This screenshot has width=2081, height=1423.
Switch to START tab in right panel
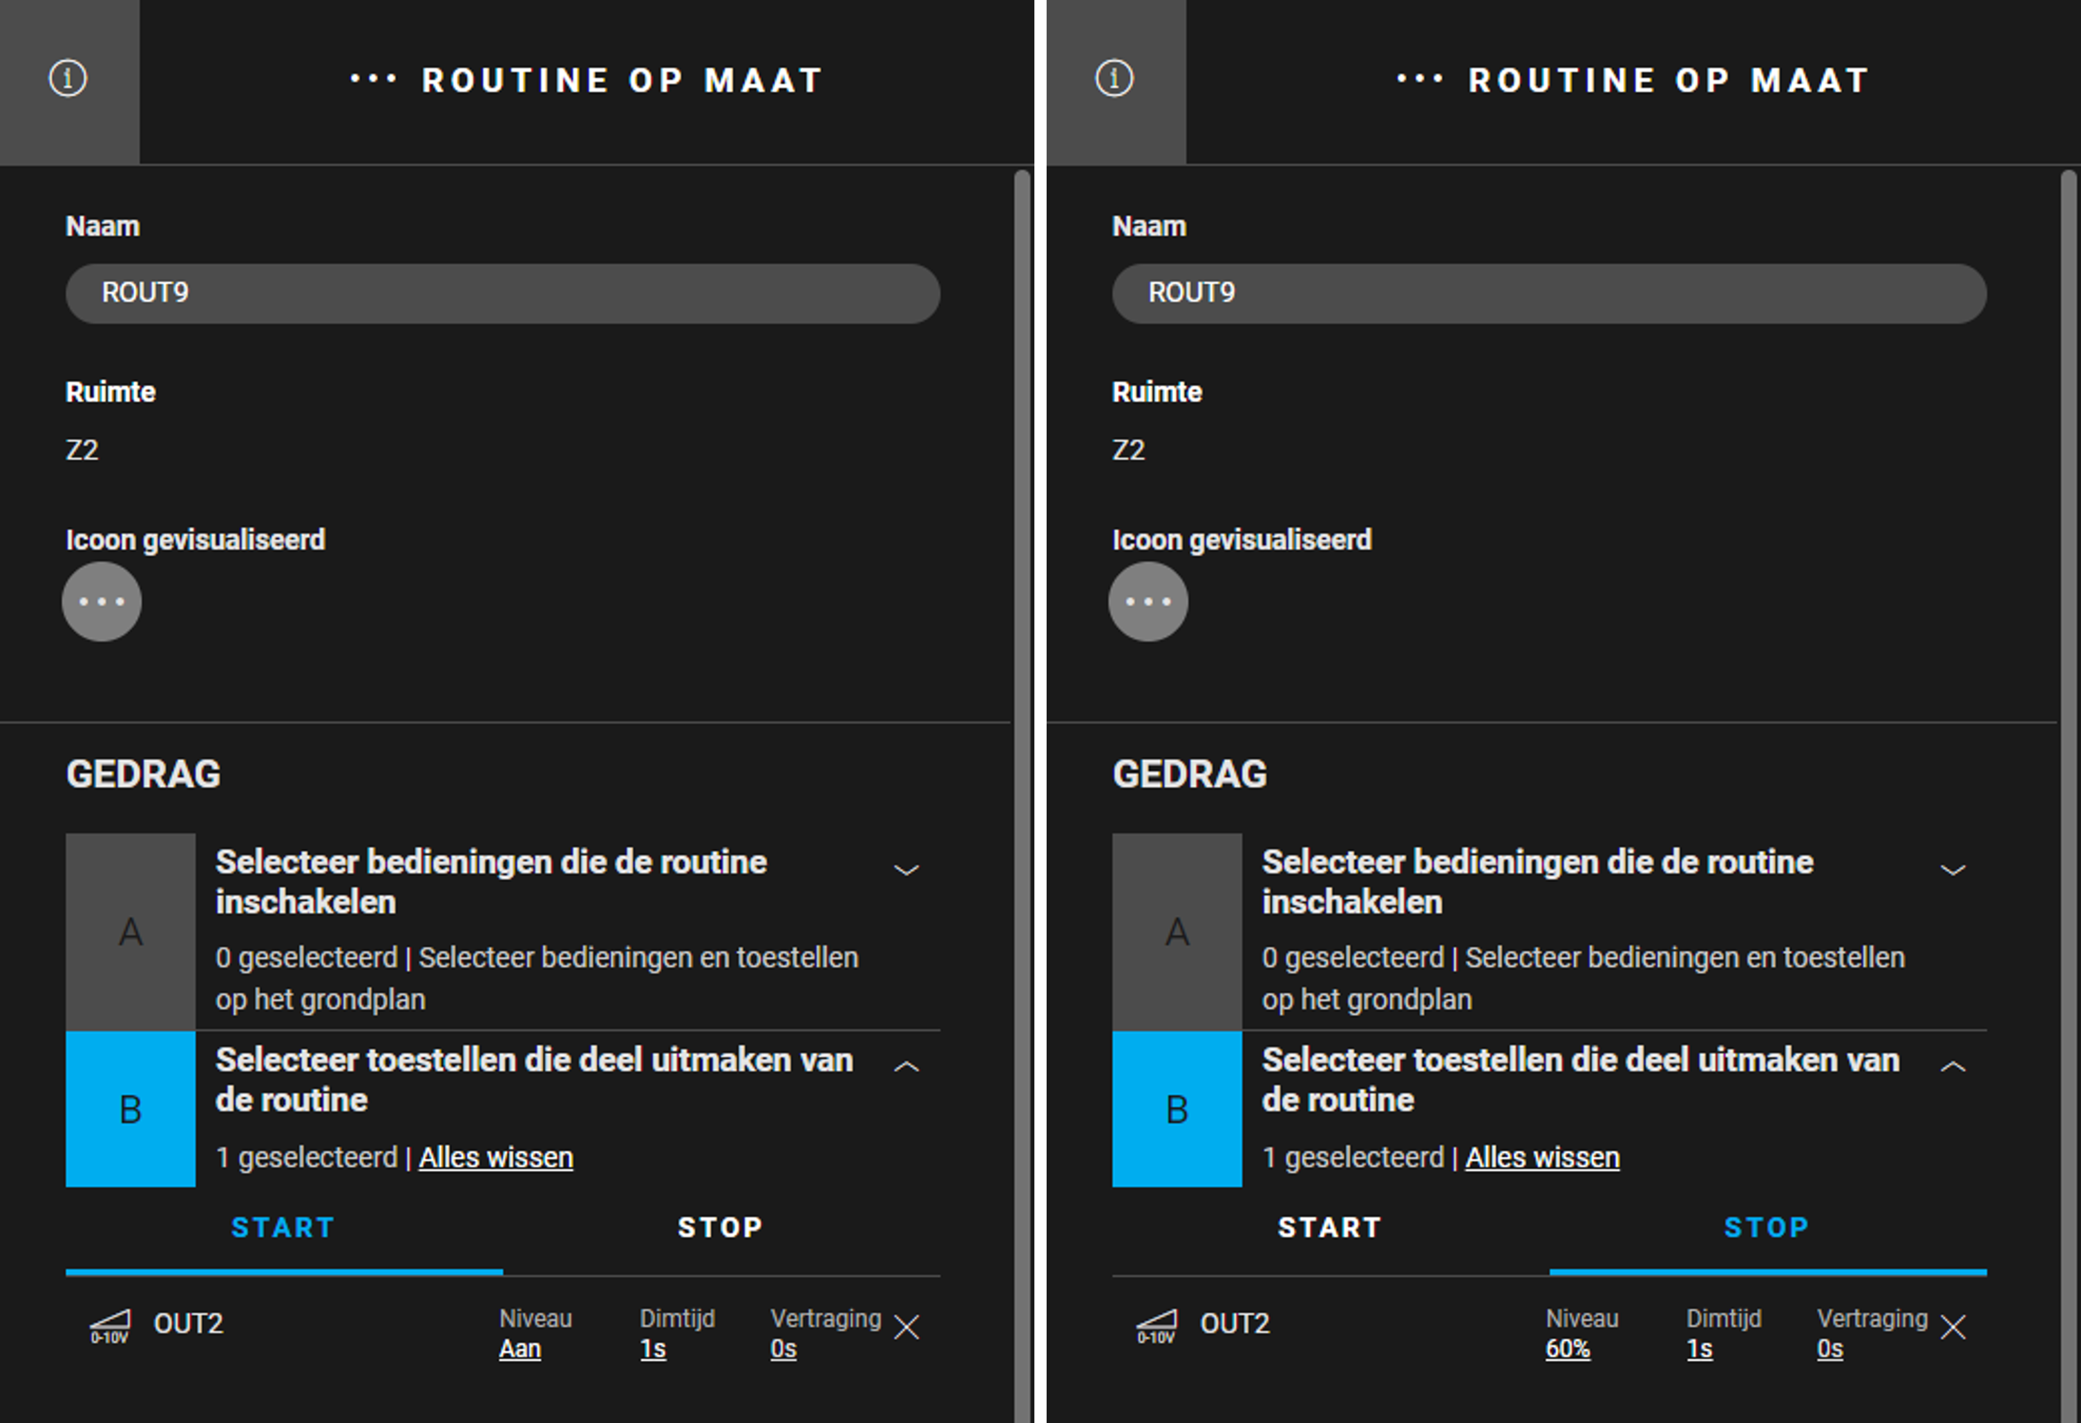pyautogui.click(x=1330, y=1228)
